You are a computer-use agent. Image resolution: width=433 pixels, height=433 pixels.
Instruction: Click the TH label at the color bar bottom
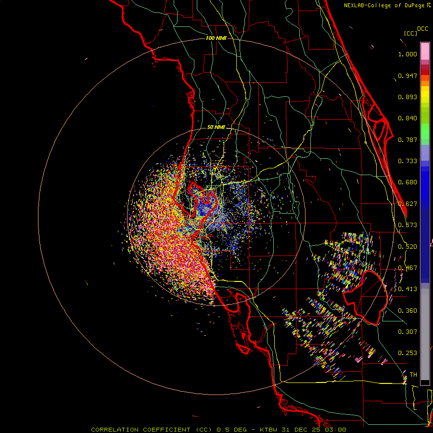click(413, 375)
